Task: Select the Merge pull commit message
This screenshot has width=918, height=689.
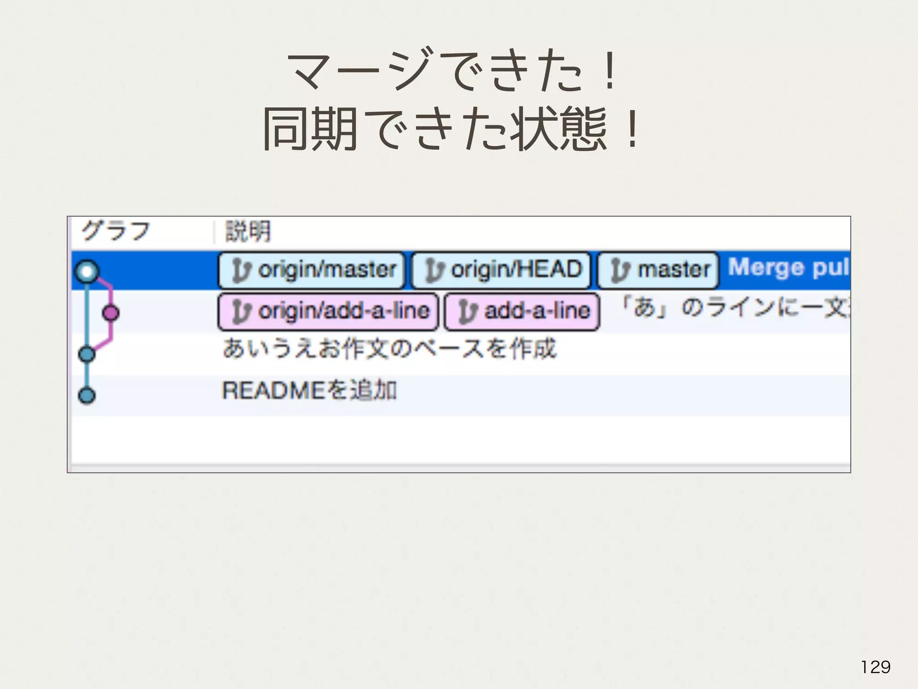Action: pos(788,268)
